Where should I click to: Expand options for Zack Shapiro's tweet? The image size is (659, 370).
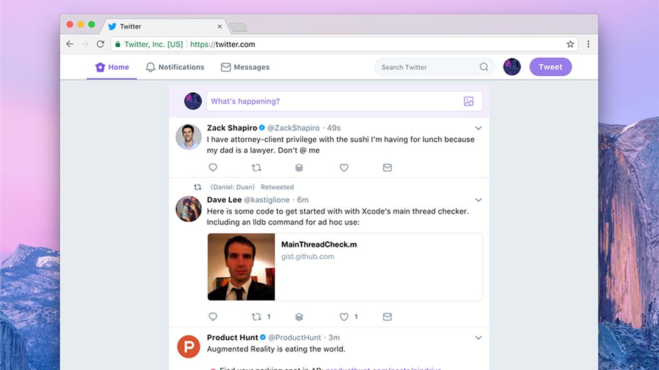pos(478,128)
